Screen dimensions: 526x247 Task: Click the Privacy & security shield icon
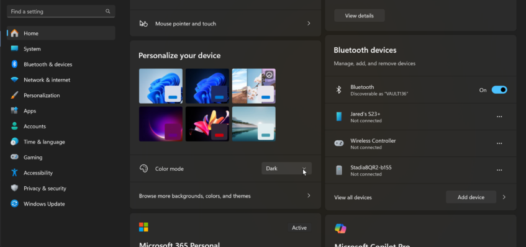(14, 188)
